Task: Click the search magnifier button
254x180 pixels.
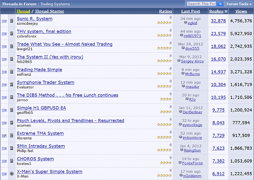Action: tap(220, 4)
